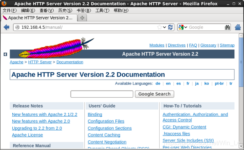This screenshot has width=244, height=150.
Task: Open CGI: Dynamic Content link
Action: click(x=185, y=127)
